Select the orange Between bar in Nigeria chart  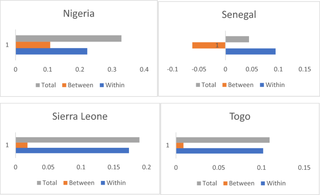33,45
